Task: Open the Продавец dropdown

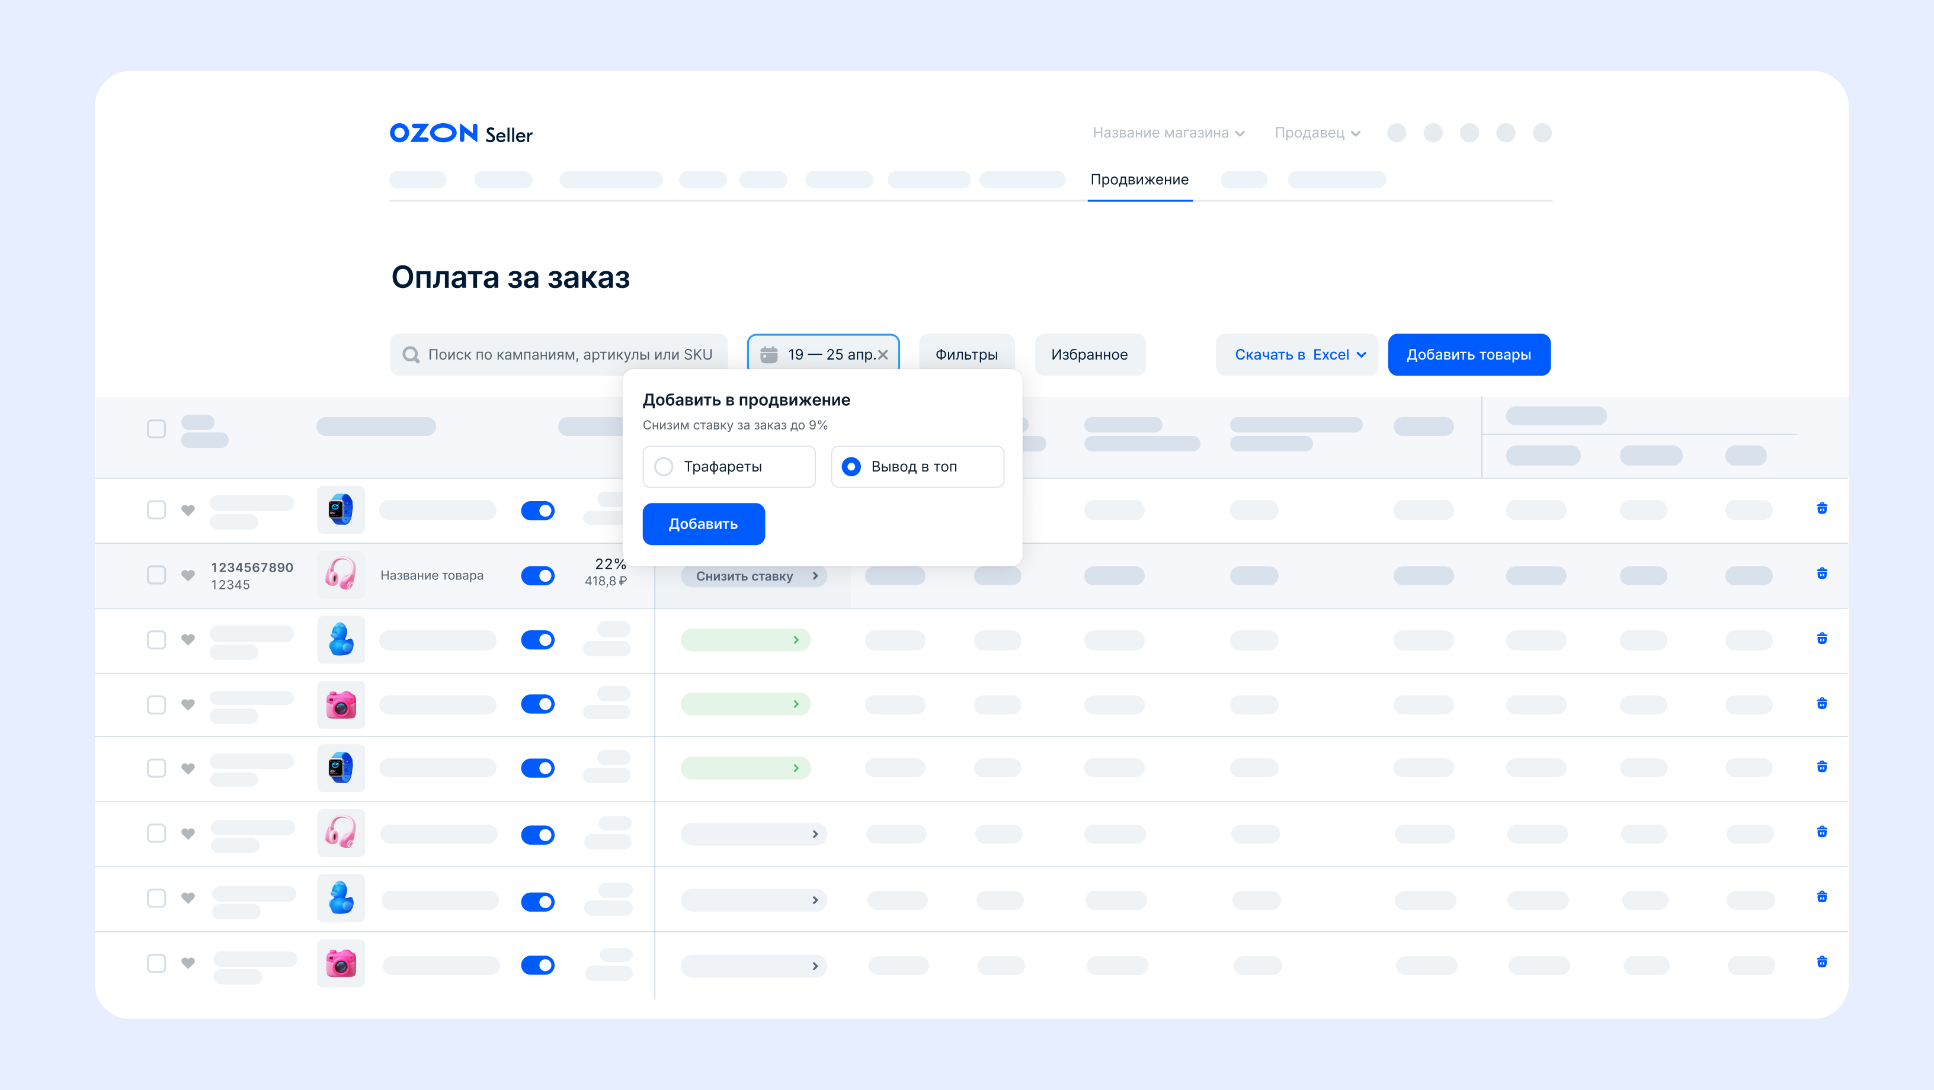Action: [x=1318, y=133]
